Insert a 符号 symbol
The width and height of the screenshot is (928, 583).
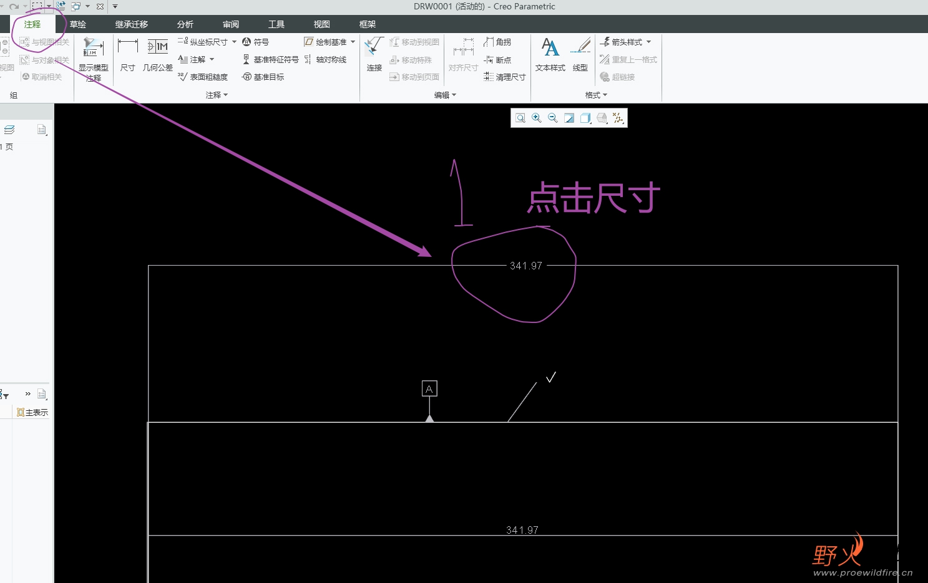pos(256,42)
